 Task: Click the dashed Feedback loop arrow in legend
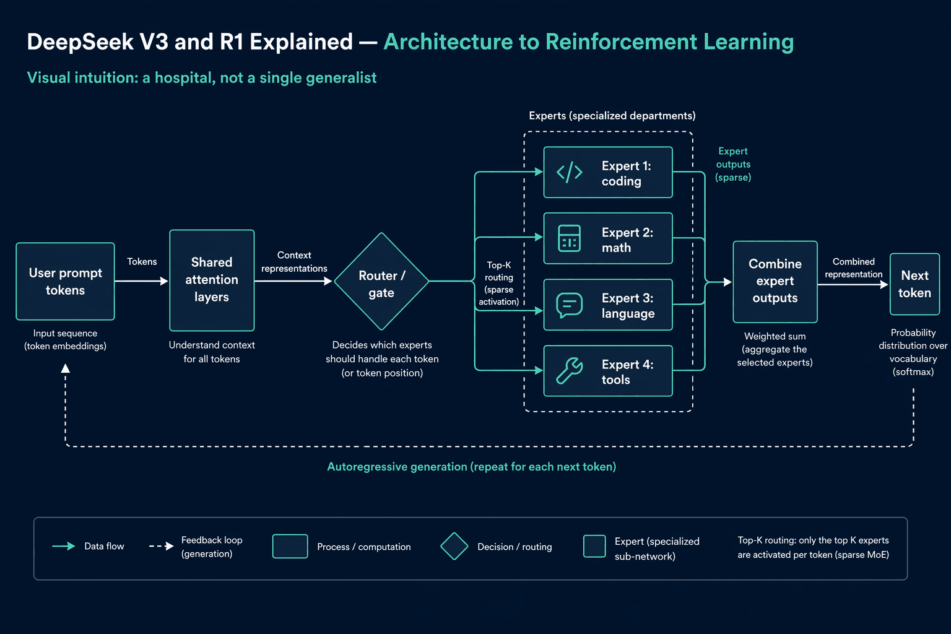point(161,546)
